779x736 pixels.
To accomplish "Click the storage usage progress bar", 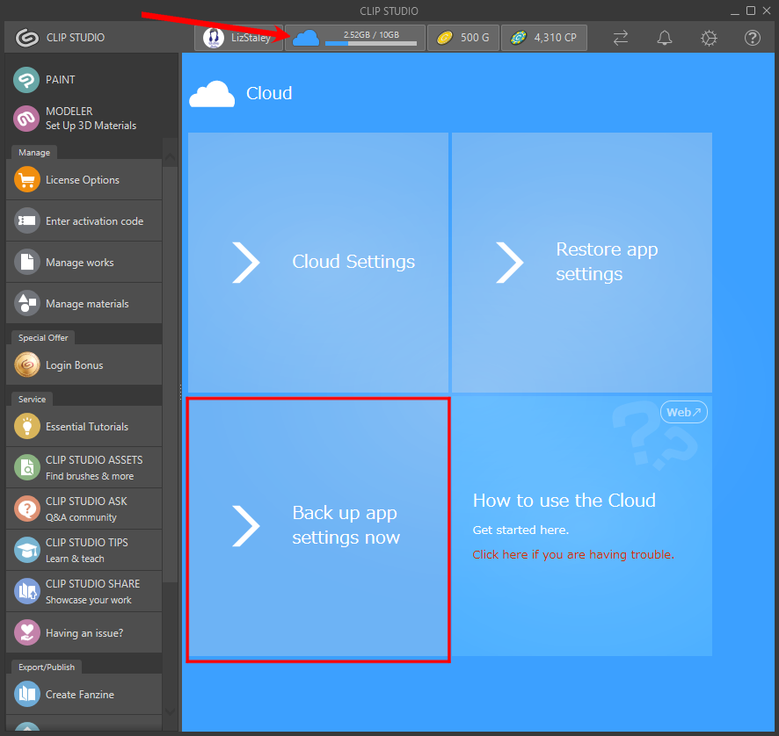I will tap(370, 43).
